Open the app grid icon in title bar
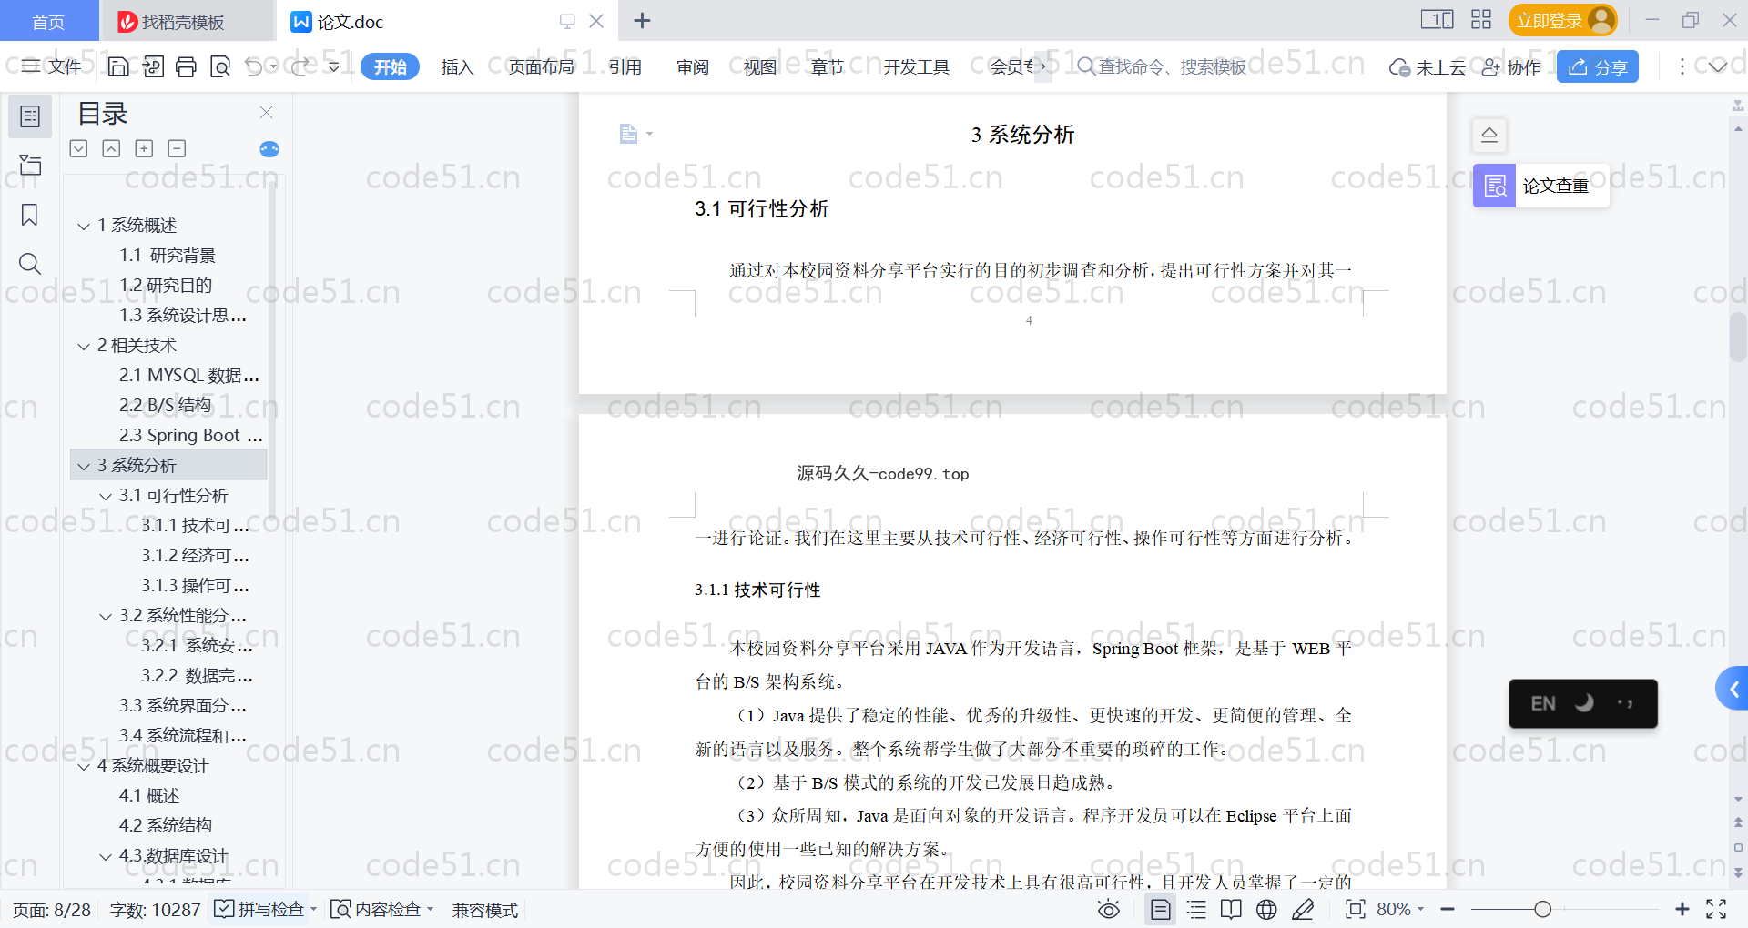This screenshot has width=1748, height=928. (x=1481, y=20)
